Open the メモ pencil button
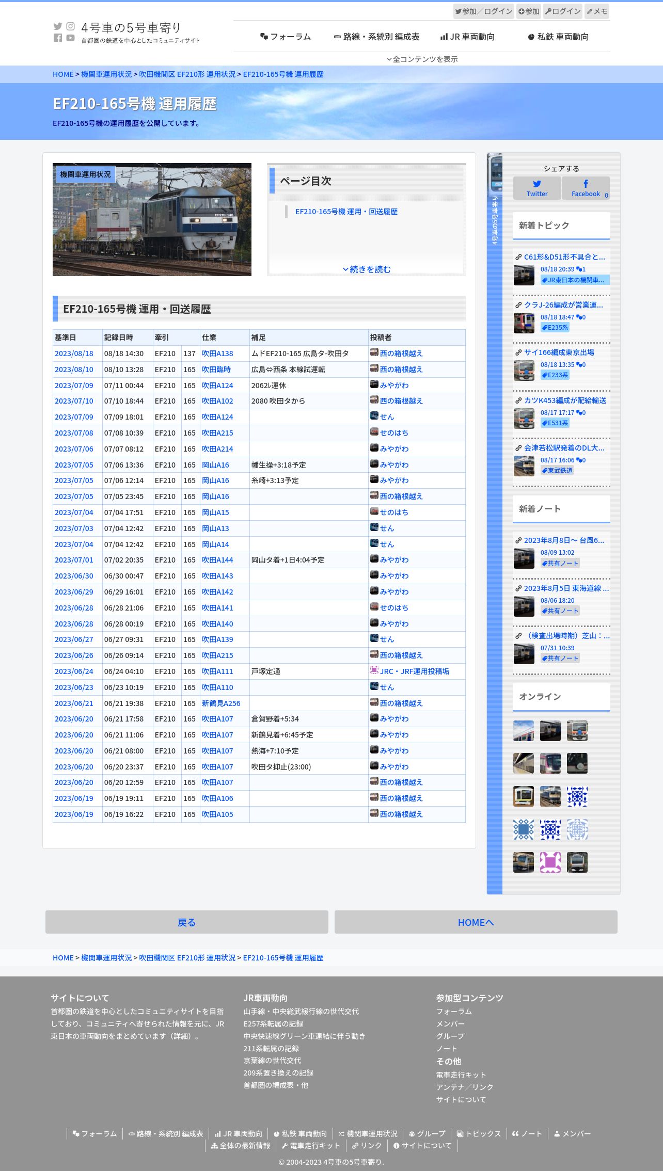 (x=597, y=11)
